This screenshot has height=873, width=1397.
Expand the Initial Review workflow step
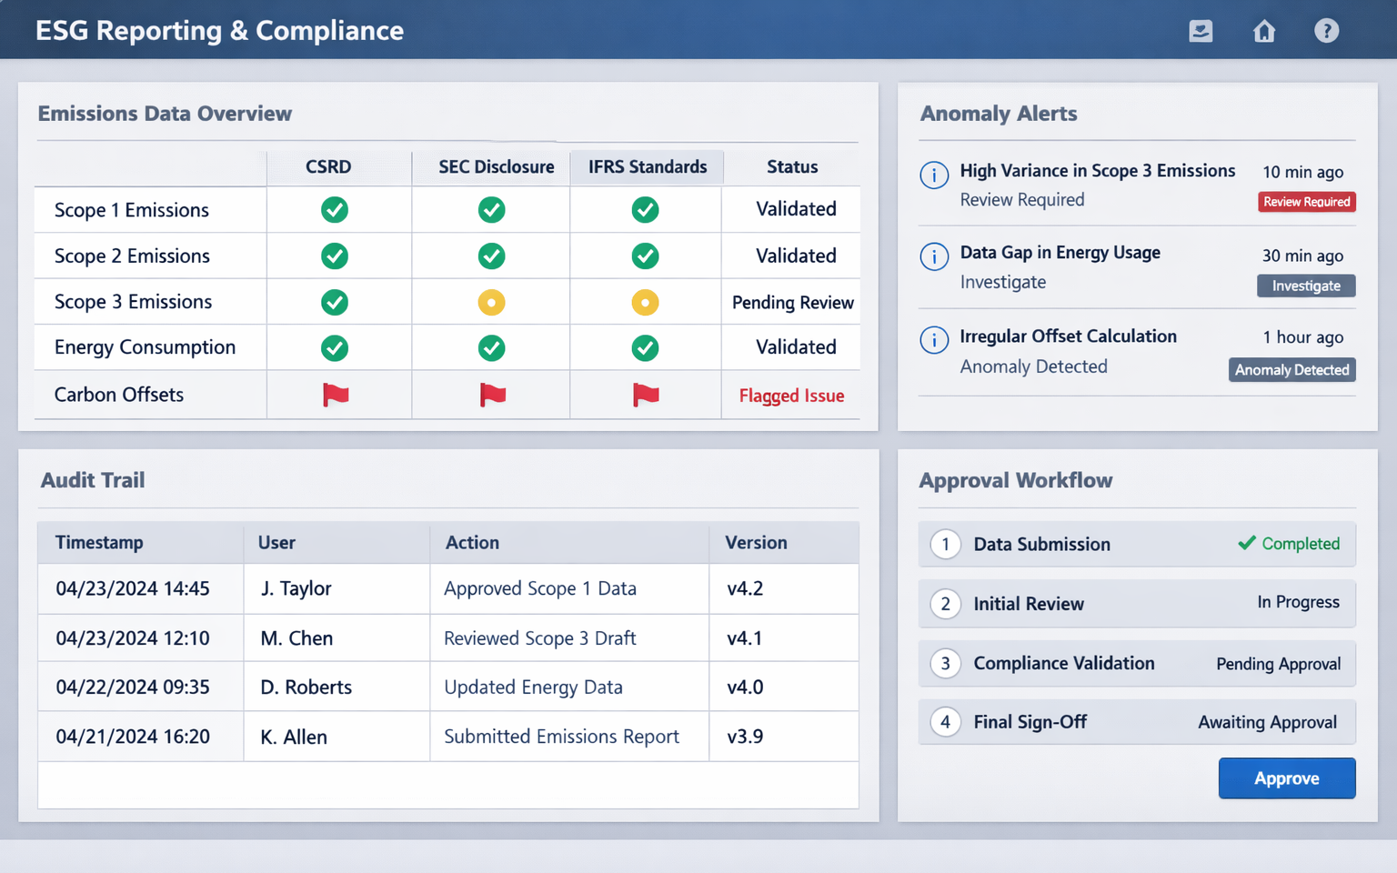[1137, 603]
